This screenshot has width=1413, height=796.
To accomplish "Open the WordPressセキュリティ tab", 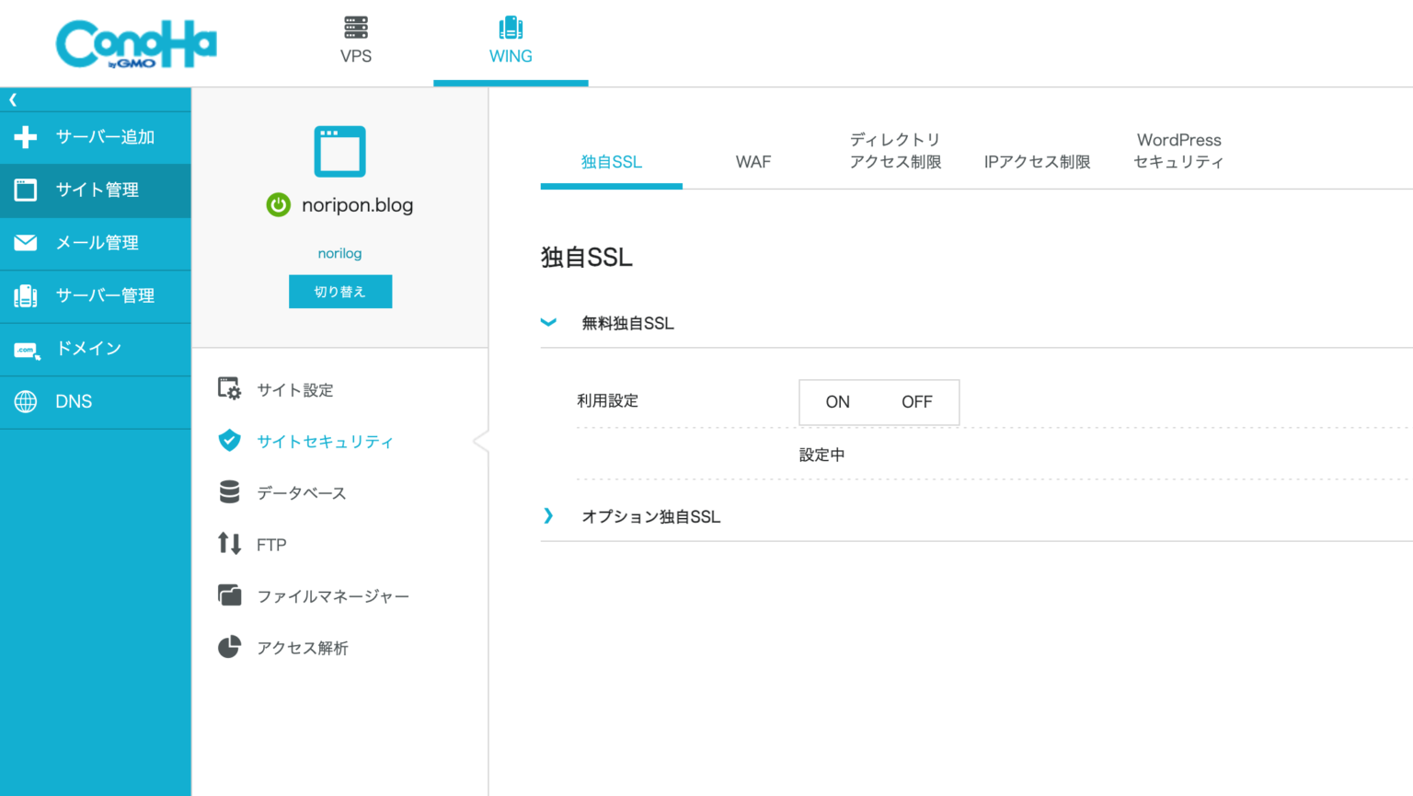I will click(1178, 151).
